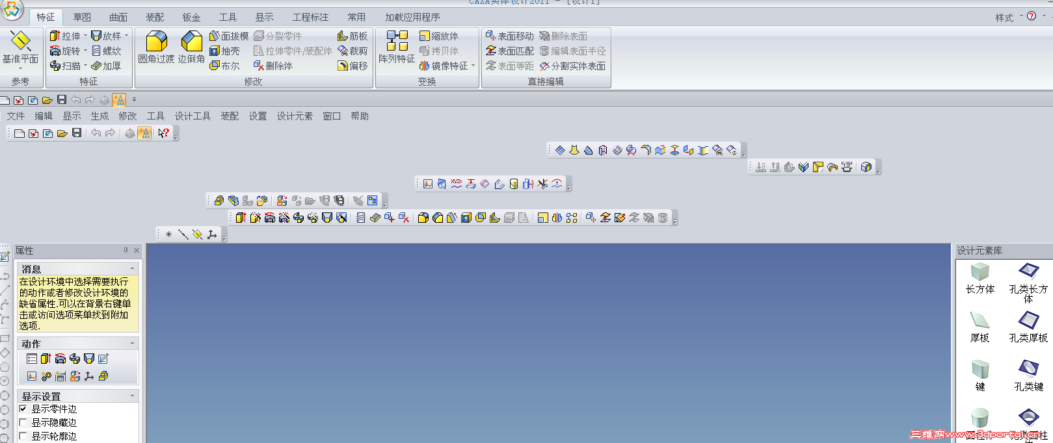
Task: Select the 孔类厚板 hole slab element
Action: [1028, 327]
